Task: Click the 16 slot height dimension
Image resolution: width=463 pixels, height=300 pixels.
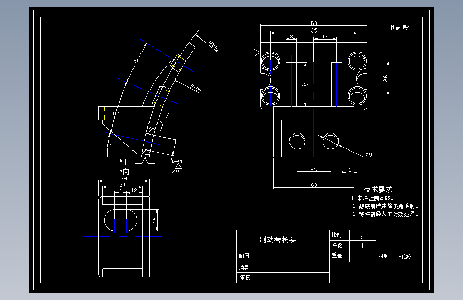Action: point(154,220)
